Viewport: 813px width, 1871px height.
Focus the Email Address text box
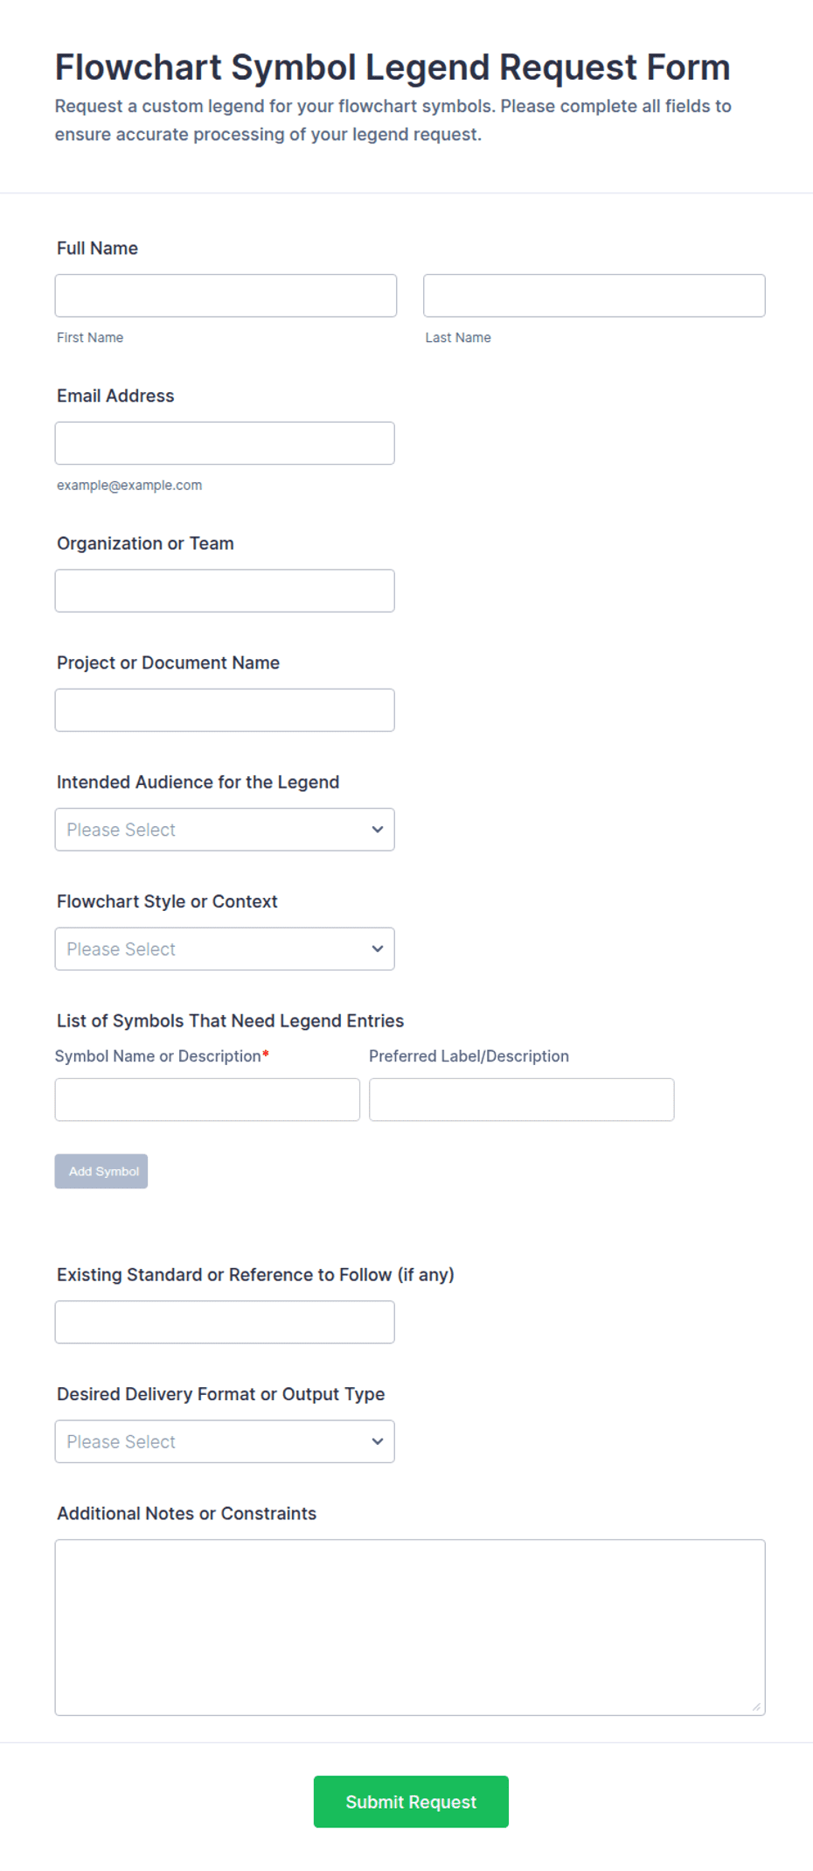[x=225, y=444]
